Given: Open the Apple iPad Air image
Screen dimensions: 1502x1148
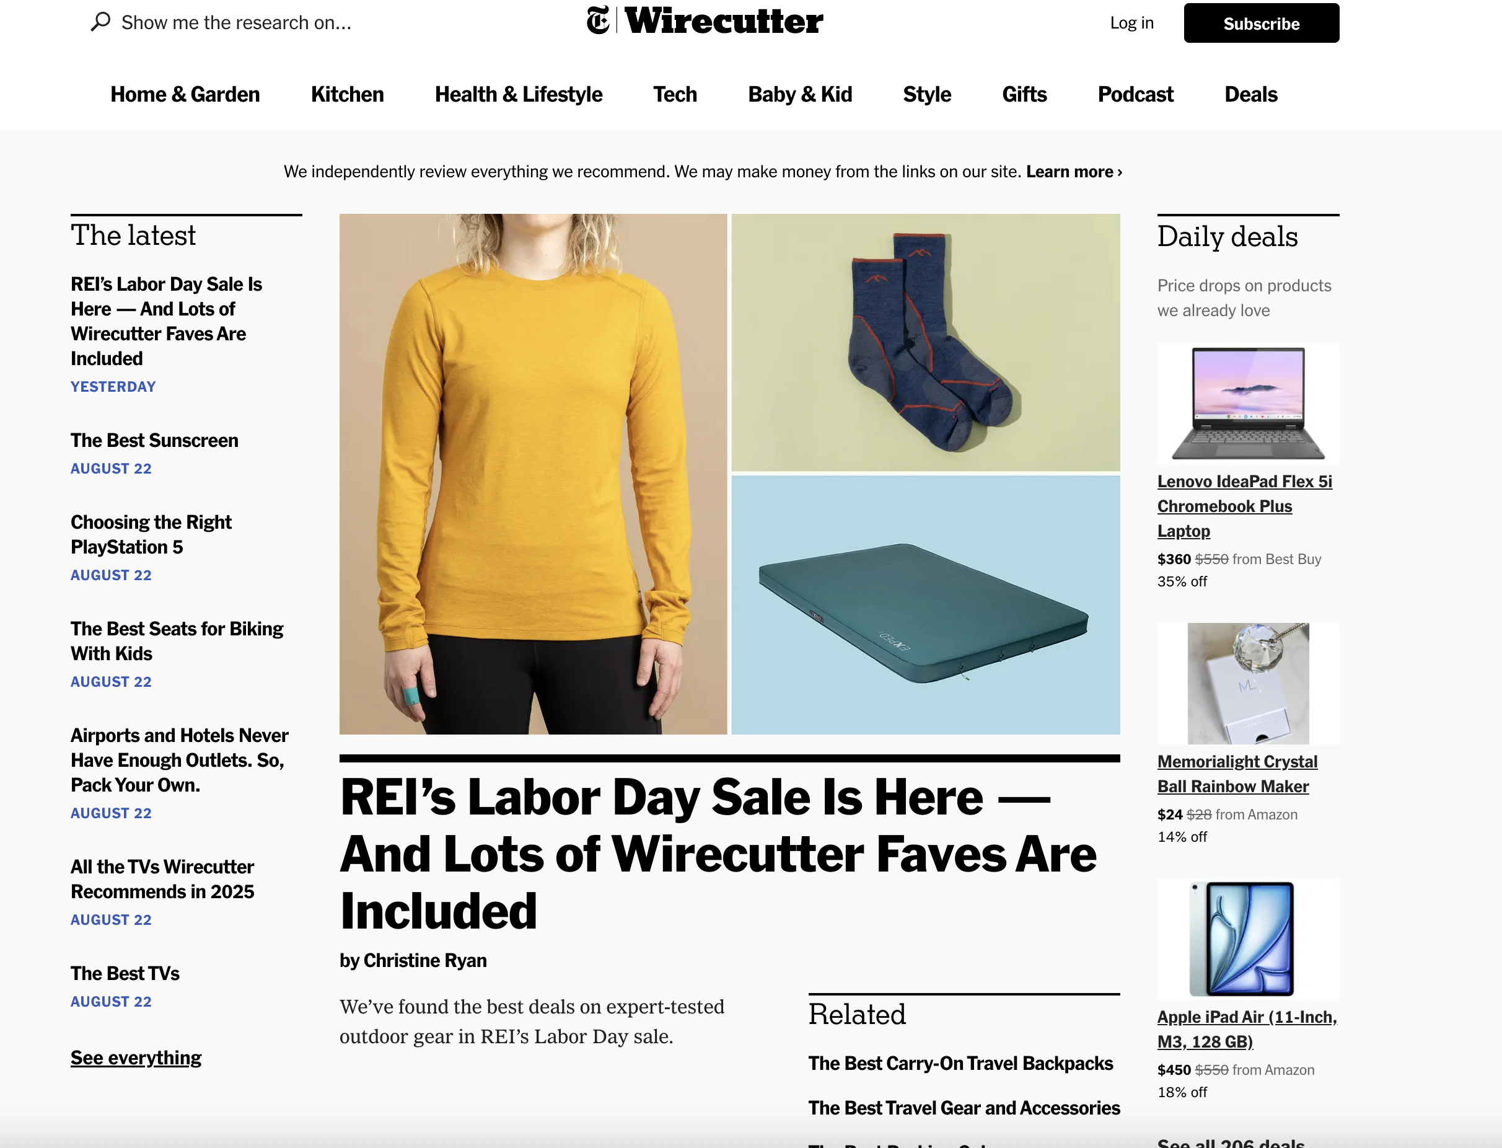Looking at the screenshot, I should point(1248,938).
